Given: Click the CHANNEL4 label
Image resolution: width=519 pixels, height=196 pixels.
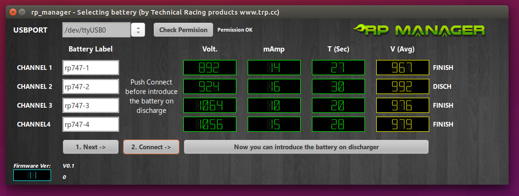Looking at the screenshot, I should coord(34,124).
